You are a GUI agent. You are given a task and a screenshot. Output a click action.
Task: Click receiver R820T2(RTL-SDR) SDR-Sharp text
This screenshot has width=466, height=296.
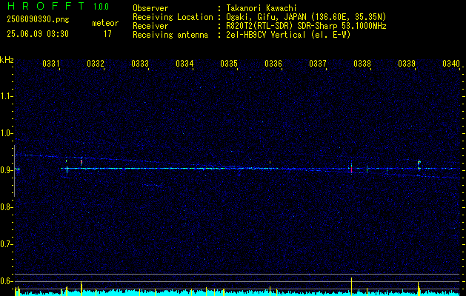coord(305,26)
